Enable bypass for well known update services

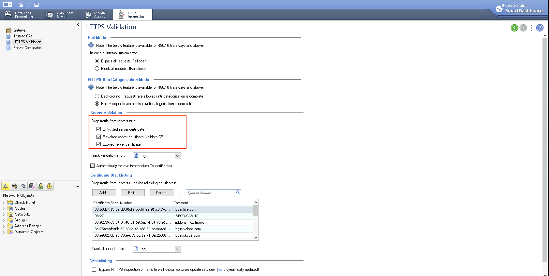[94, 269]
